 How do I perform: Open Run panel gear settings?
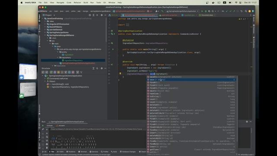point(247,122)
